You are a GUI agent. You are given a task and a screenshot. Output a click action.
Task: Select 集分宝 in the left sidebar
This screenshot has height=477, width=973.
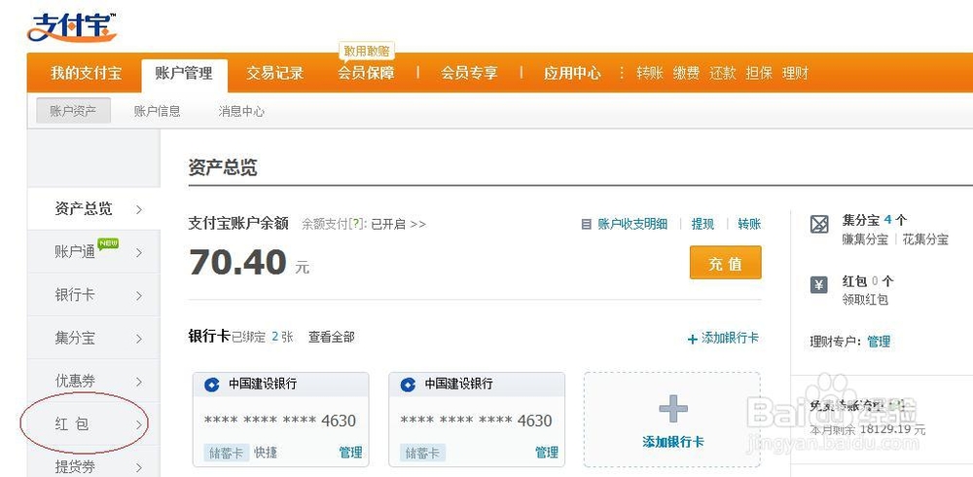tap(75, 338)
